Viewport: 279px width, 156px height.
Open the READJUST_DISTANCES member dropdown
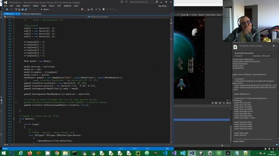pos(130,17)
